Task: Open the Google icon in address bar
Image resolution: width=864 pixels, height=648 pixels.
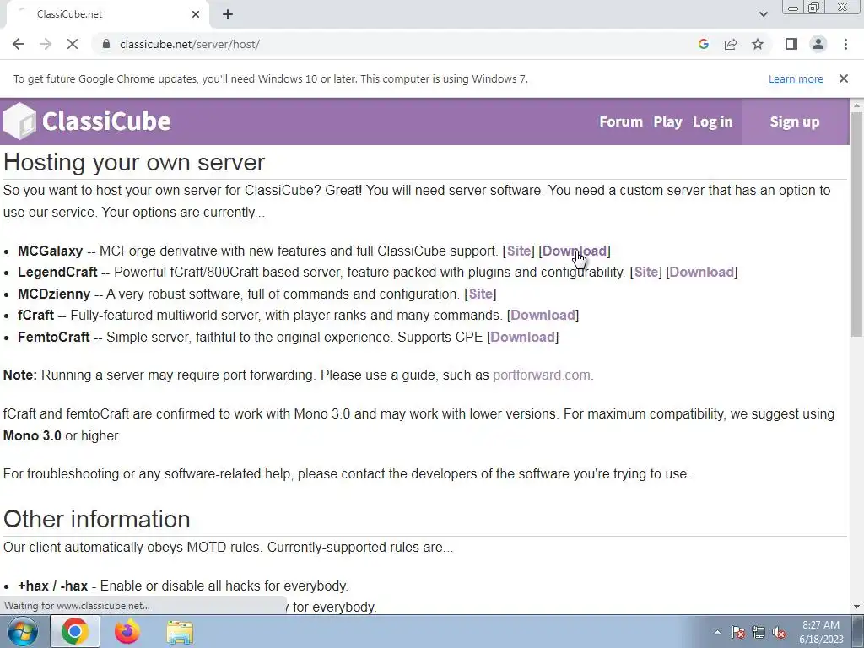Action: point(703,44)
